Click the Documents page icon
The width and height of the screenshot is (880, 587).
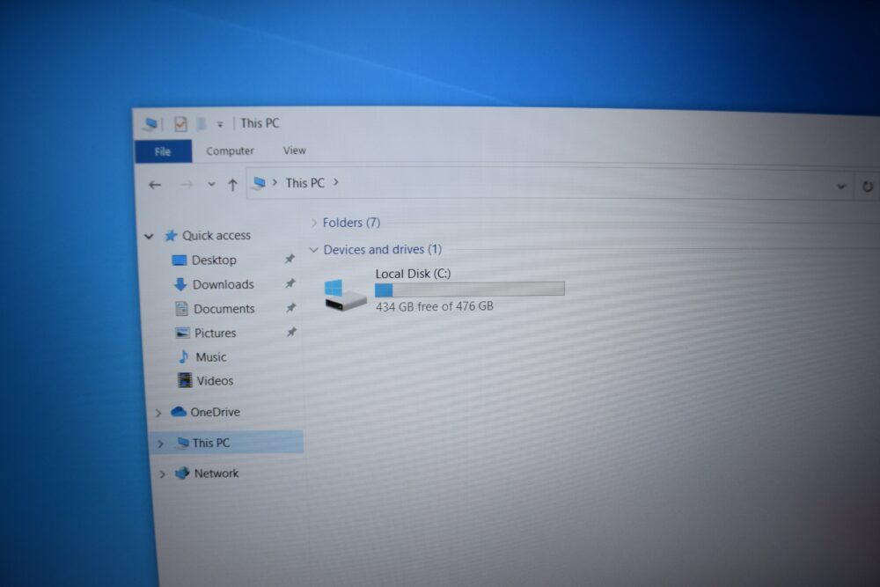(x=181, y=309)
